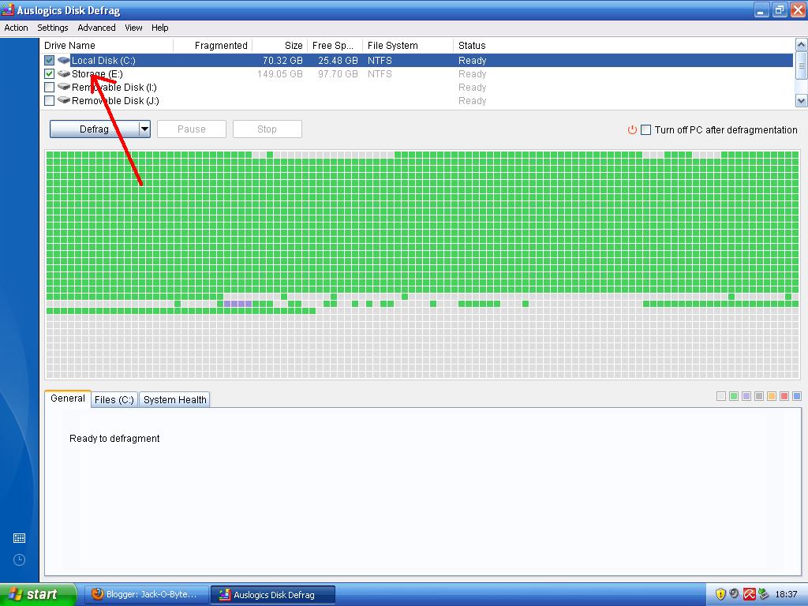The width and height of the screenshot is (808, 606).
Task: Click the Local Disk (C:) drive icon
Action: pyautogui.click(x=64, y=60)
